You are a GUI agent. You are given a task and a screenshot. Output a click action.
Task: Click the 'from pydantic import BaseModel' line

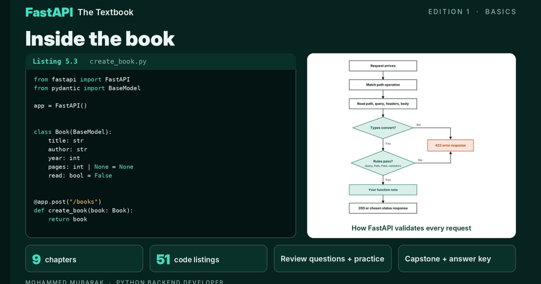87,88
